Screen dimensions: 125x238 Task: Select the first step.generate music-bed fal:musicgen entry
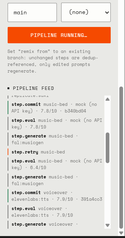[55, 139]
